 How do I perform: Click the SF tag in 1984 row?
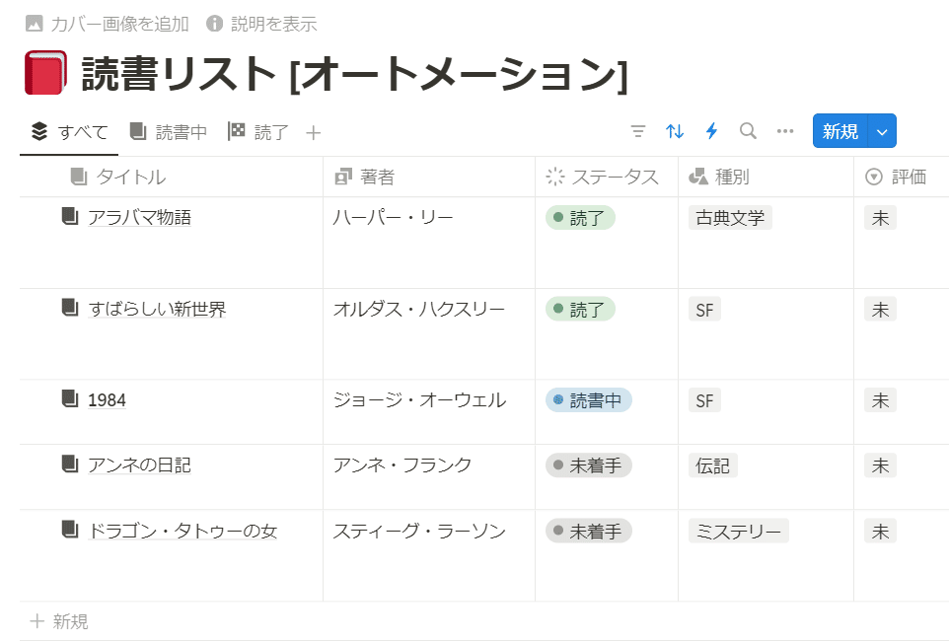pos(704,400)
